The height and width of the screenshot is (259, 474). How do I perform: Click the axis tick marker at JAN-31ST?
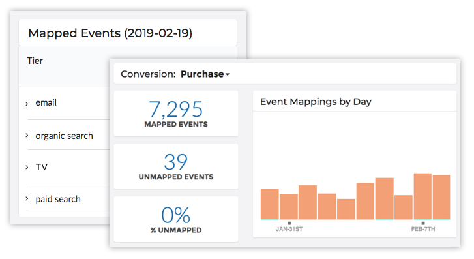tap(289, 223)
